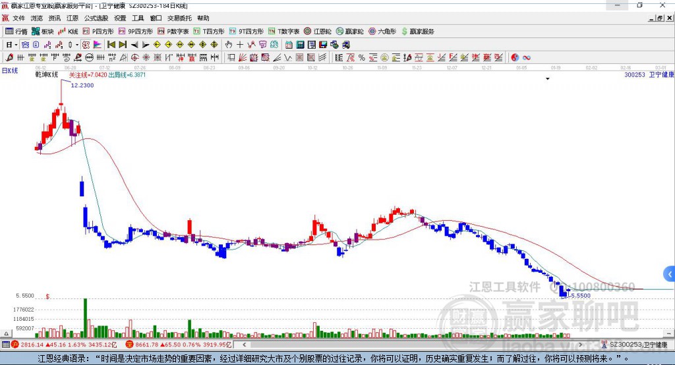Select the crosshair plus cursor tool
675x365 pixels.
click(240, 45)
